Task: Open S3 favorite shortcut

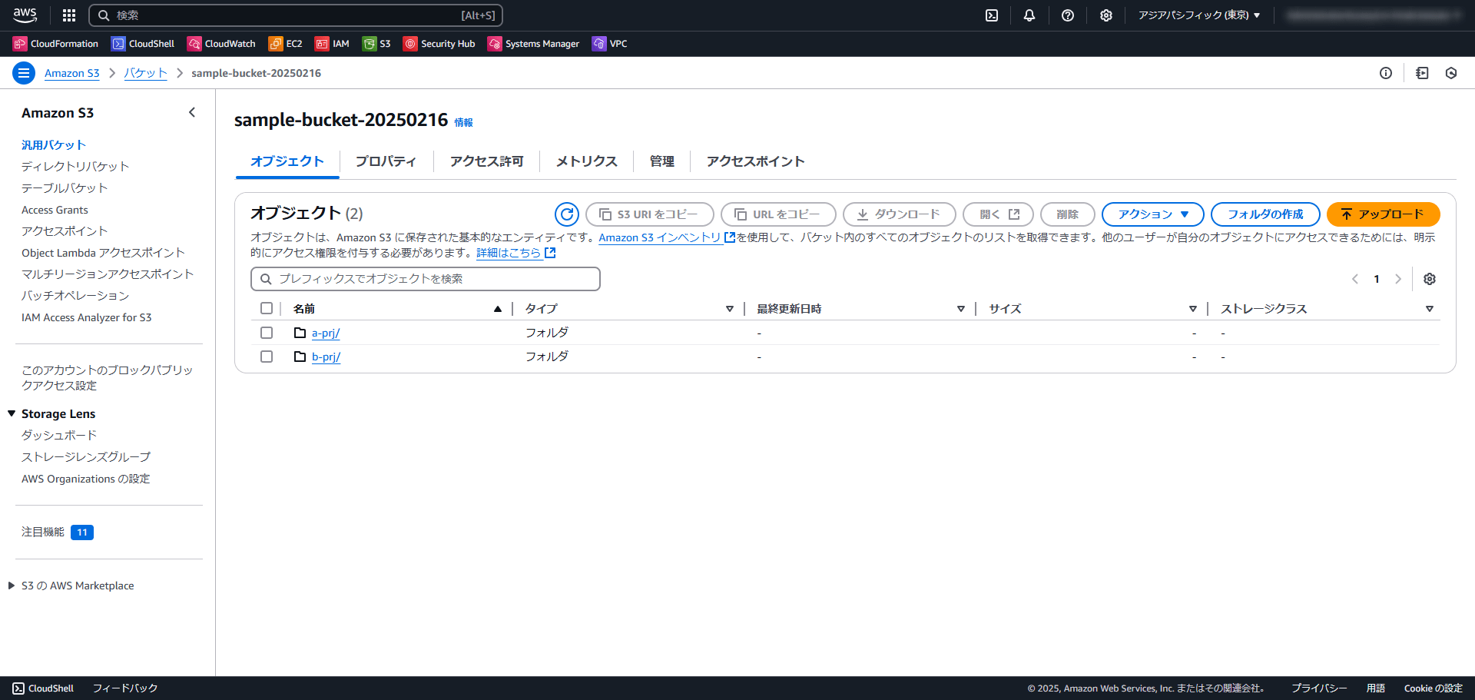Action: pos(376,44)
